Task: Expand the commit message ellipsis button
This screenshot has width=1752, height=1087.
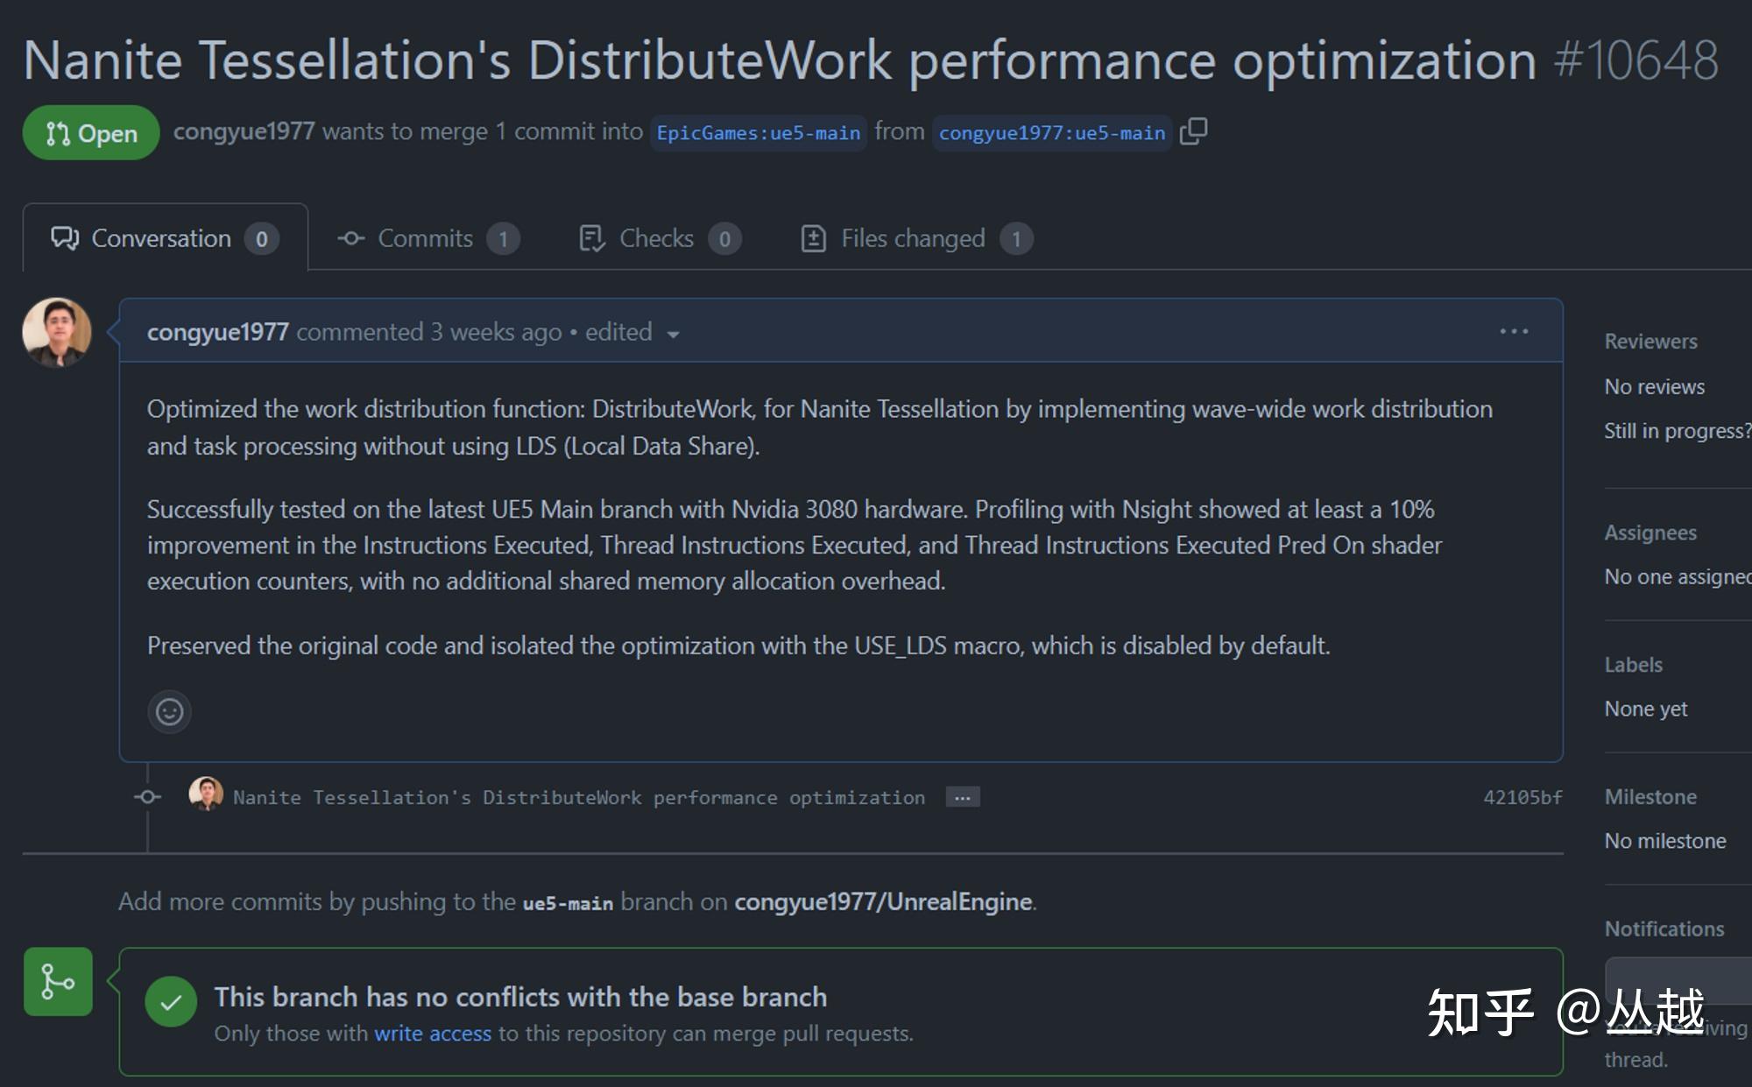Action: (962, 797)
